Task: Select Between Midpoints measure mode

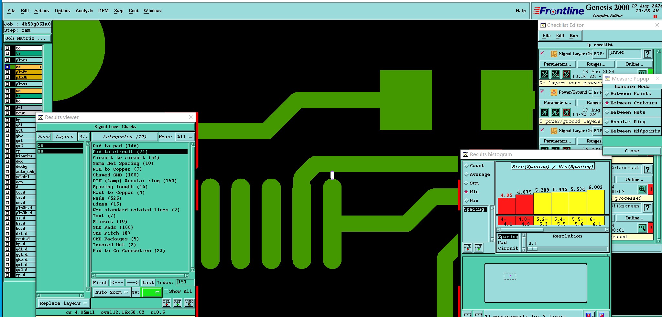Action: pos(632,131)
